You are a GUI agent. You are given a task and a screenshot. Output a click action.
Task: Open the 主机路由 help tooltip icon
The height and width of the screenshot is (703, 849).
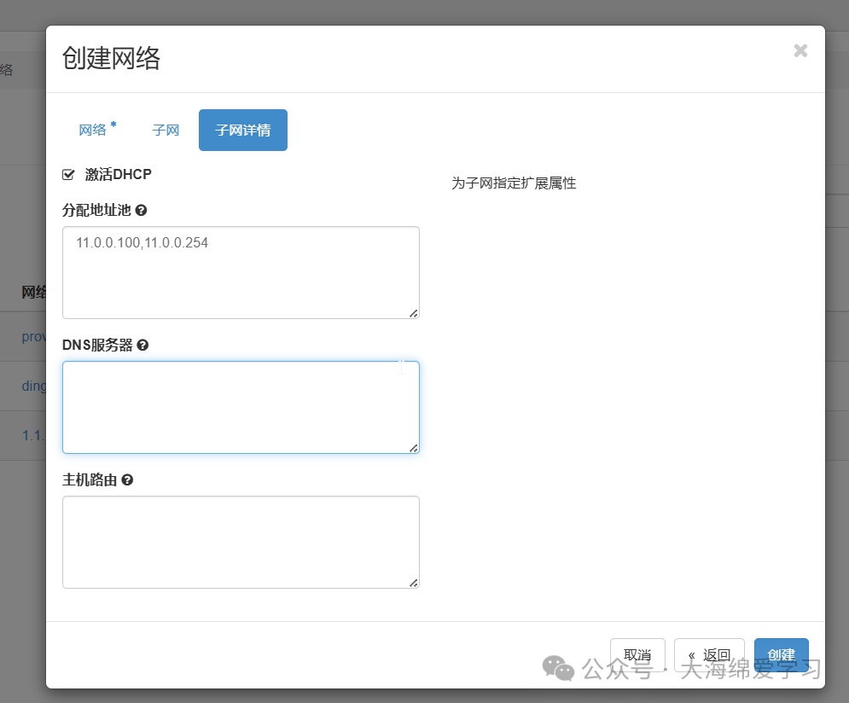click(x=128, y=479)
